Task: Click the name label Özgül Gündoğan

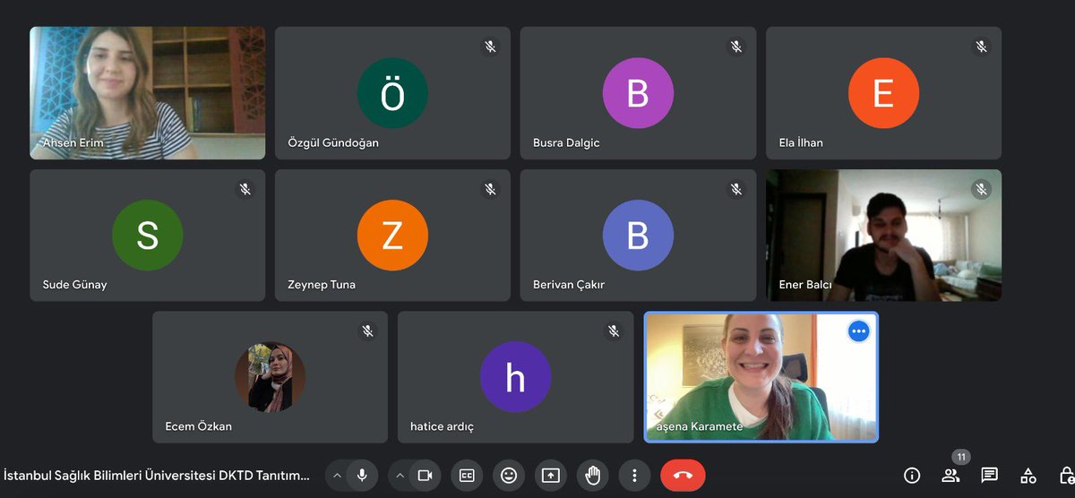Action: [333, 142]
